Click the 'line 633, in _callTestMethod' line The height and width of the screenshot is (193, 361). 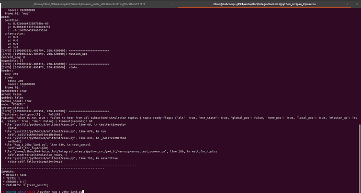point(65,138)
